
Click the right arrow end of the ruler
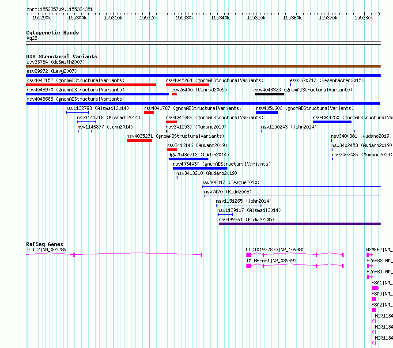click(x=379, y=14)
